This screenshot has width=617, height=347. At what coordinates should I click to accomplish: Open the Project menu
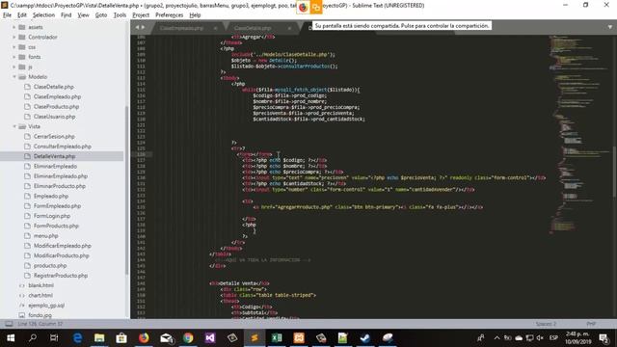(x=141, y=15)
